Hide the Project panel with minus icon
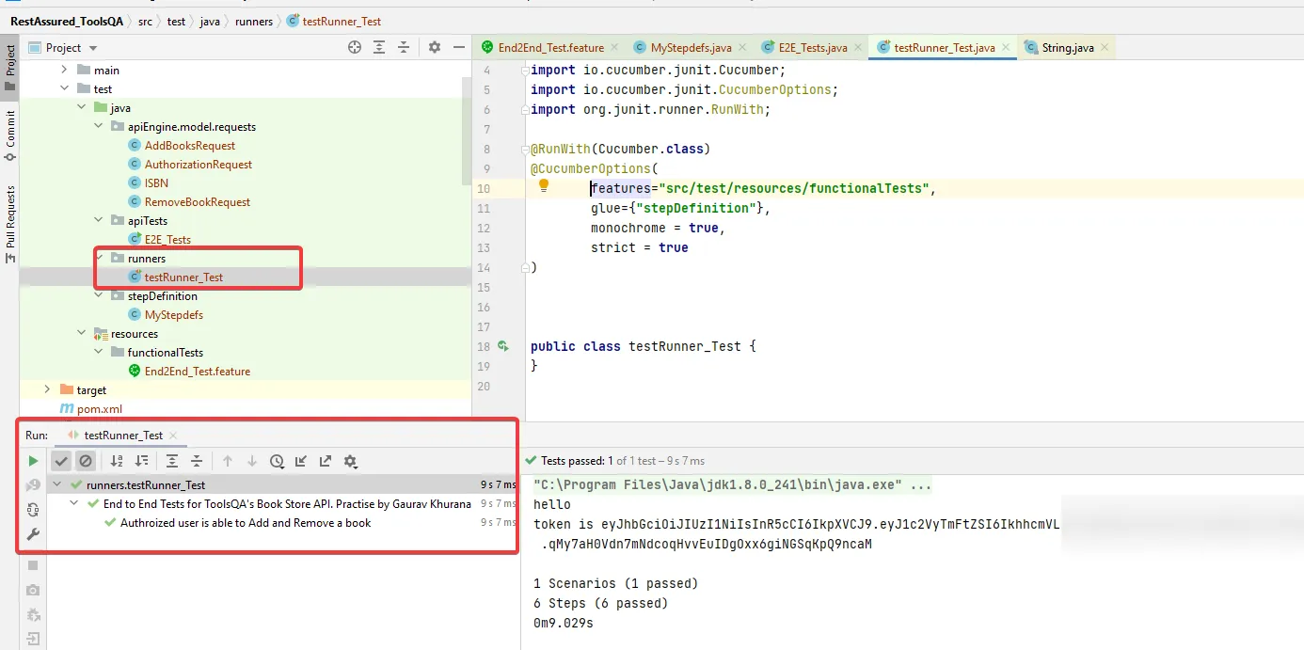The image size is (1304, 650). point(459,47)
